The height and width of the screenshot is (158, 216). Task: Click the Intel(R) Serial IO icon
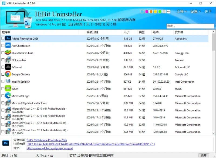coord(8,81)
